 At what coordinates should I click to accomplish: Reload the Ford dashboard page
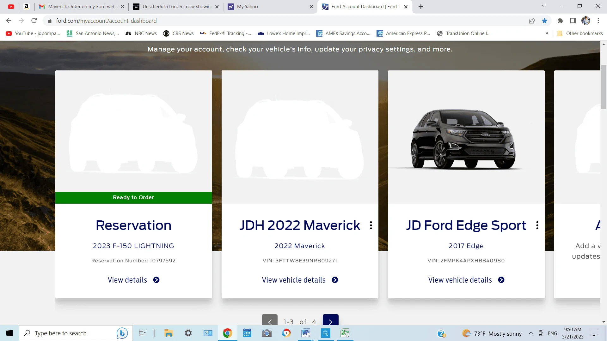(x=34, y=21)
